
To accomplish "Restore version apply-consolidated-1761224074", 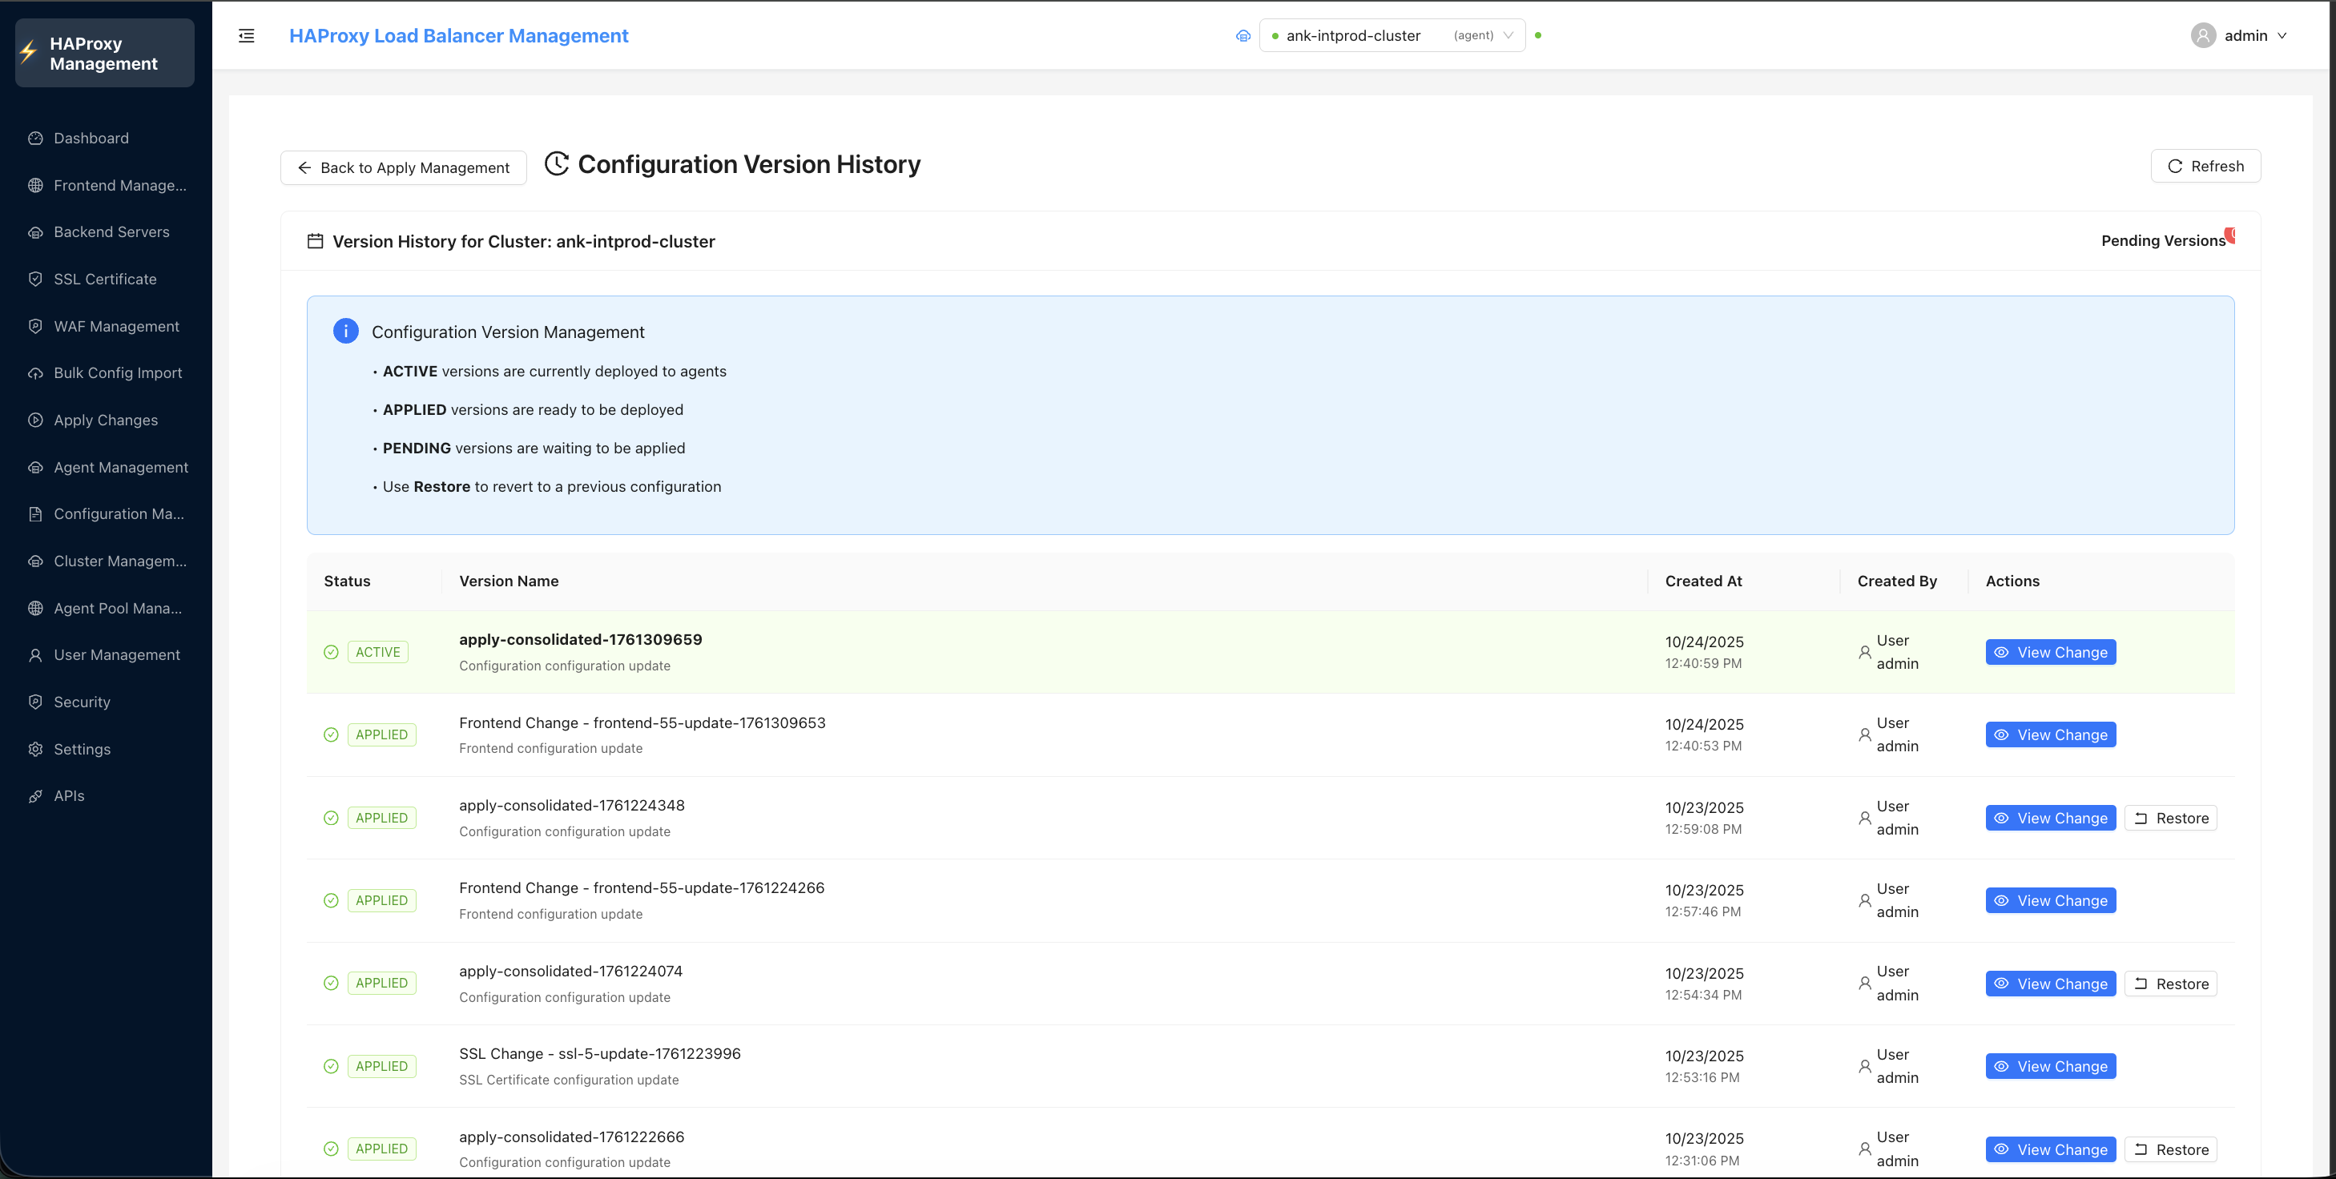I will pos(2171,984).
